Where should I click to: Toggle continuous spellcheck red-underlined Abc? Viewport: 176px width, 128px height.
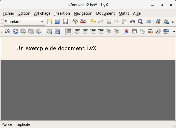pyautogui.click(x=83, y=22)
